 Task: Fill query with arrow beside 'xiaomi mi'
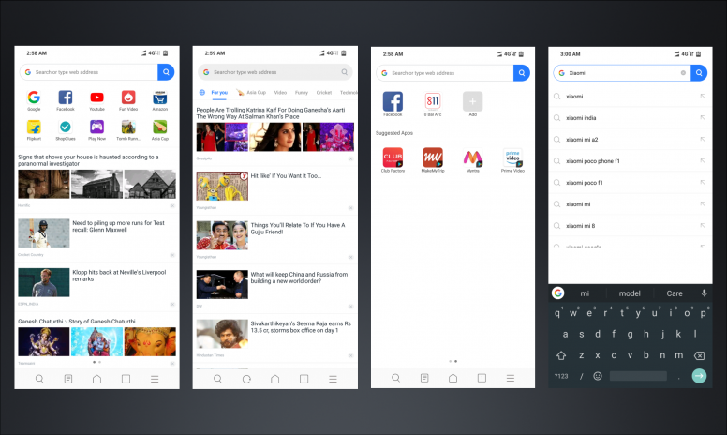[x=703, y=204]
